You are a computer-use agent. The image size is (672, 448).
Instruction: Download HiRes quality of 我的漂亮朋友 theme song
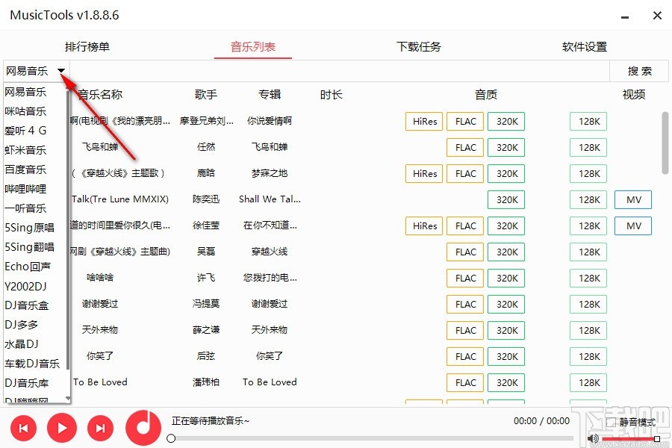[423, 121]
